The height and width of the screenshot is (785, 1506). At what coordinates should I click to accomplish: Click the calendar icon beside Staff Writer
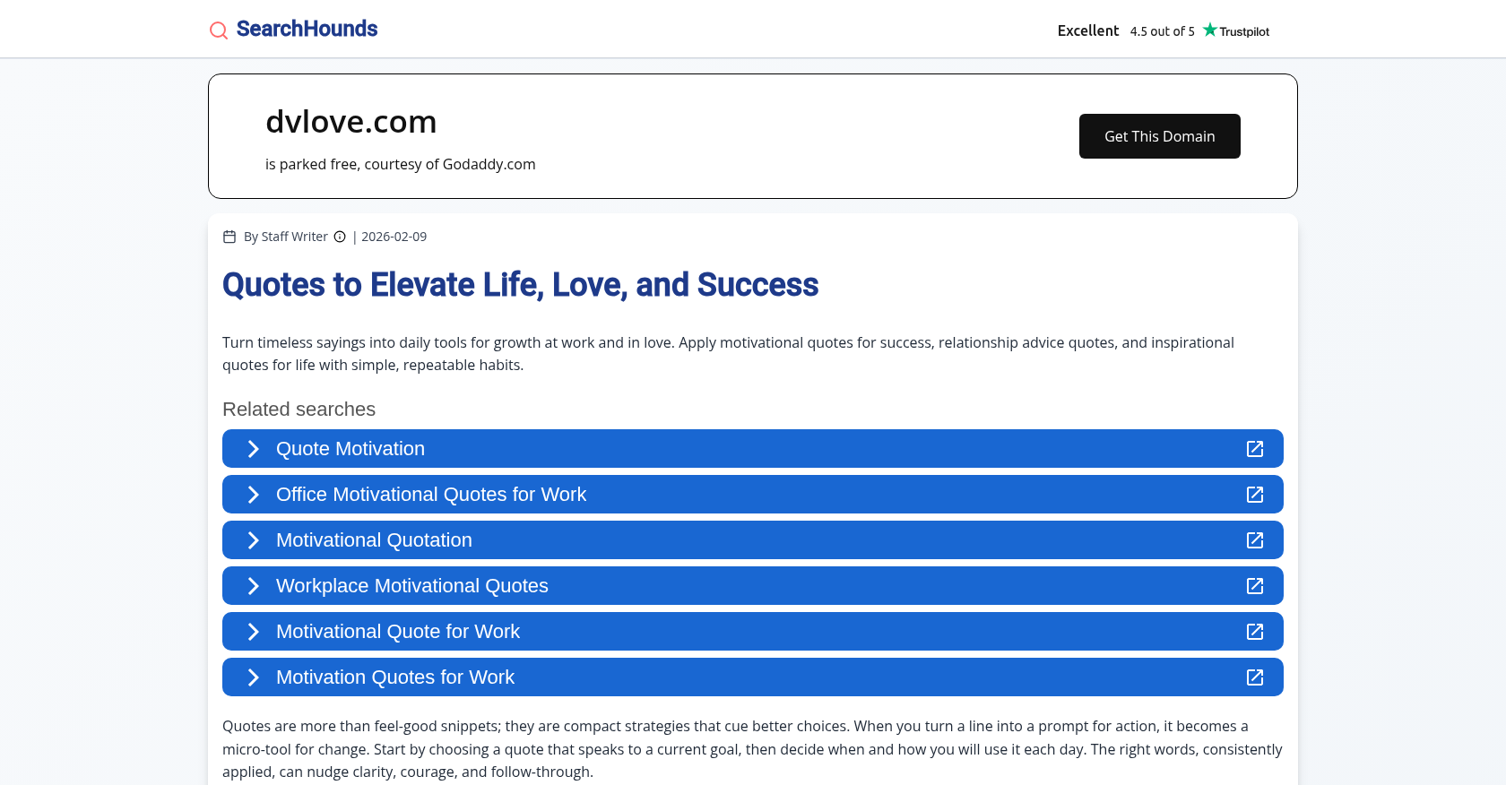coord(229,237)
